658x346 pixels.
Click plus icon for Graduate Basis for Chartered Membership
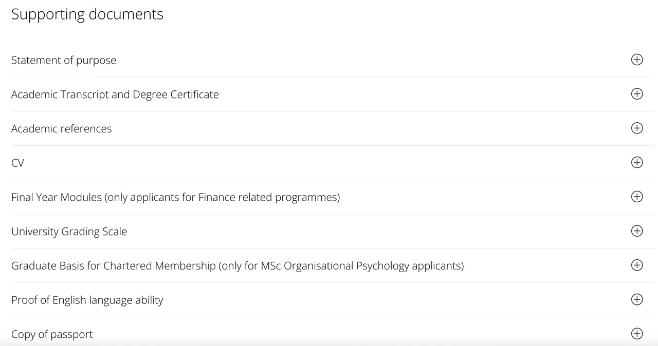point(636,265)
